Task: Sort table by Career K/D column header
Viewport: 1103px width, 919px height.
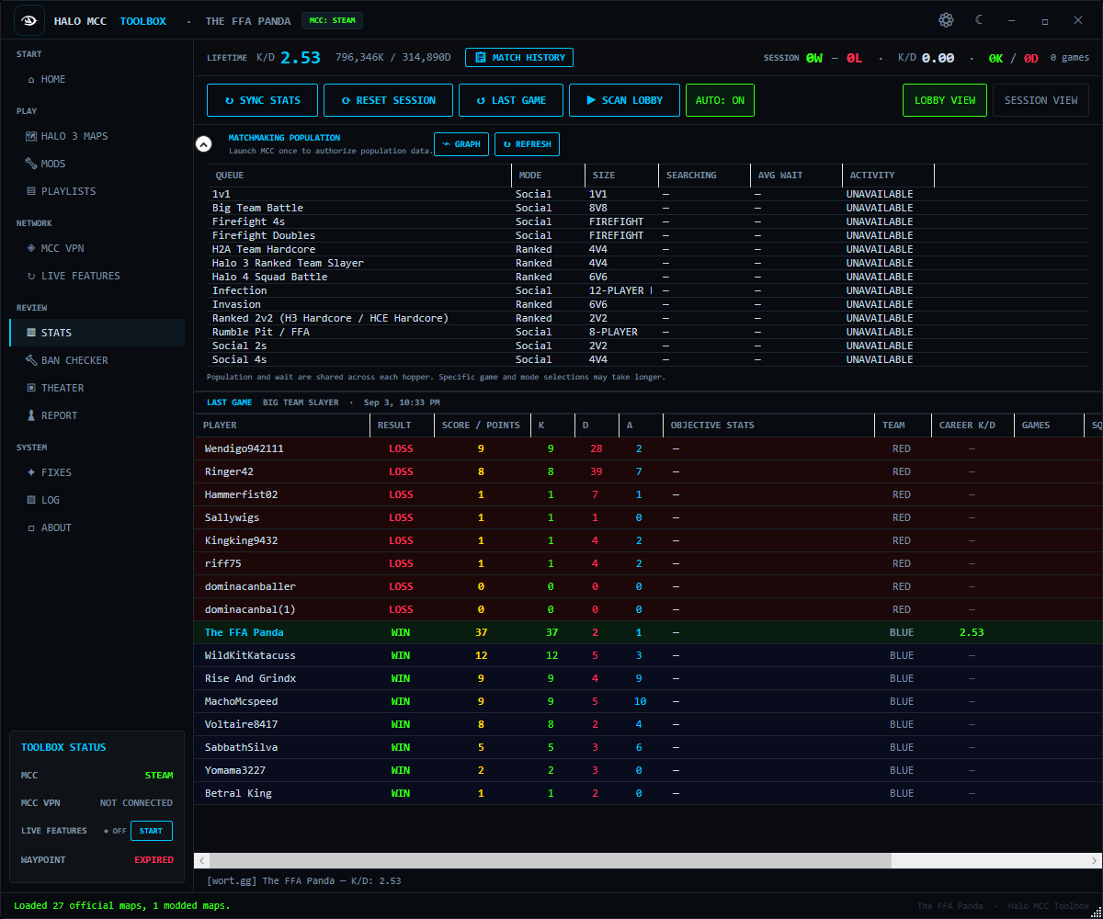Action: point(967,425)
